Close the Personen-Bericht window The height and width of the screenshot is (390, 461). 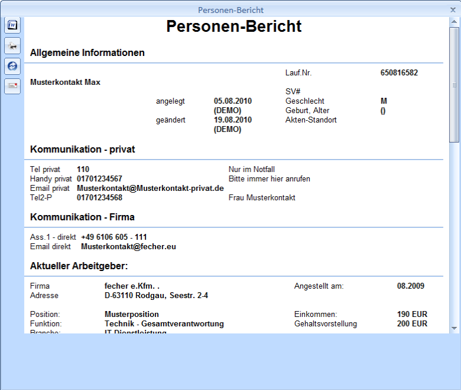click(x=453, y=9)
